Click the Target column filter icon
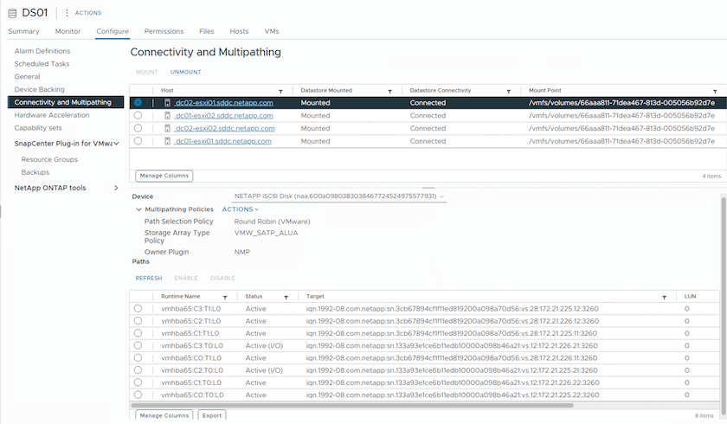 pos(664,297)
